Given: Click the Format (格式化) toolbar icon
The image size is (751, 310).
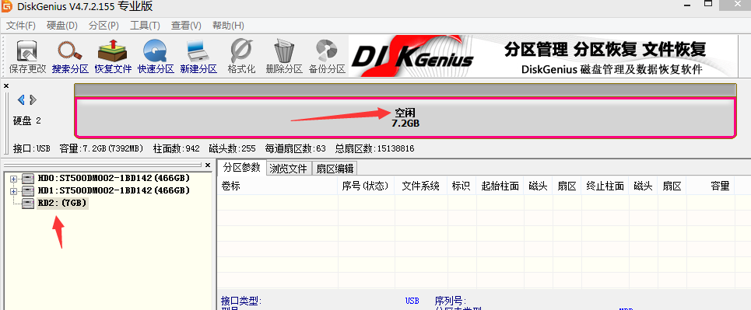Looking at the screenshot, I should [241, 57].
